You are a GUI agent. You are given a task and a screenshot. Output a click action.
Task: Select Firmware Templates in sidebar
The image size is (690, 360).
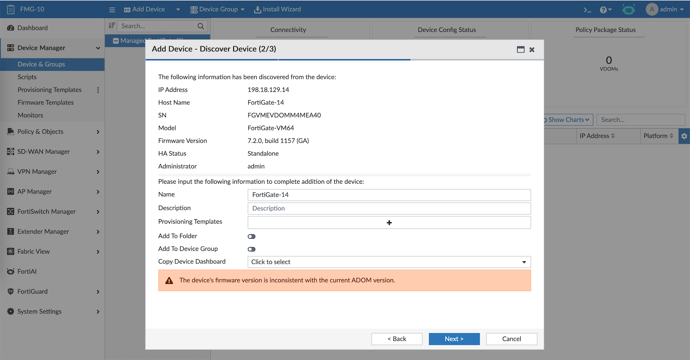coord(46,102)
